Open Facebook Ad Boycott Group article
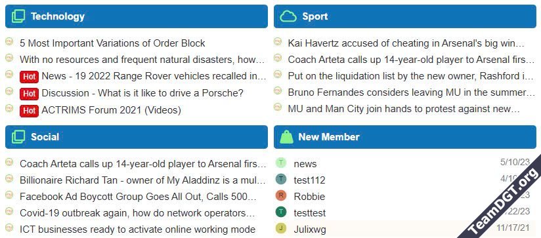The width and height of the screenshot is (541, 238). [138, 197]
